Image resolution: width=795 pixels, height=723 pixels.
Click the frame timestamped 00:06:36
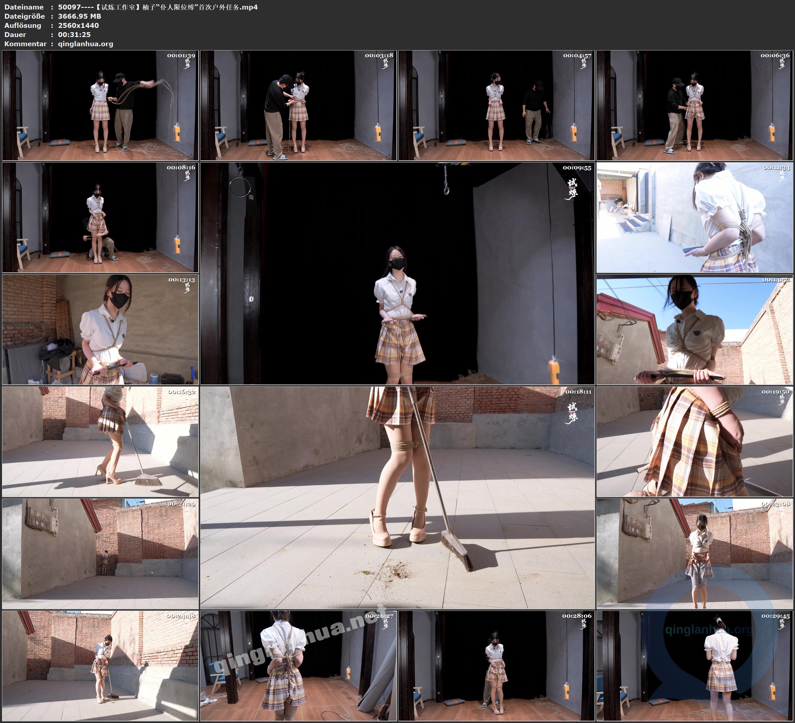[695, 106]
